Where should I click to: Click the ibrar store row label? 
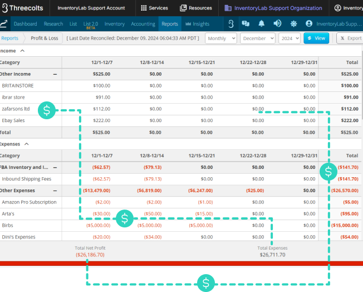[x=13, y=98]
